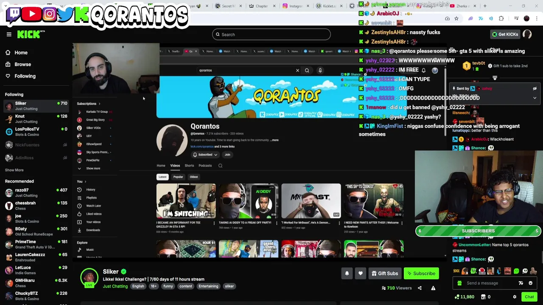Click the Get KICKs button
Screen dimensions: 543x305
click(505, 34)
